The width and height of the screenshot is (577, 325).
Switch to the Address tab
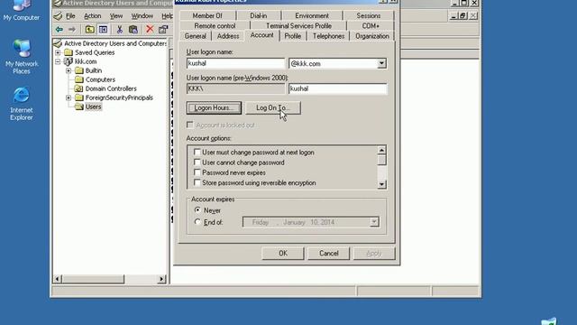click(228, 36)
